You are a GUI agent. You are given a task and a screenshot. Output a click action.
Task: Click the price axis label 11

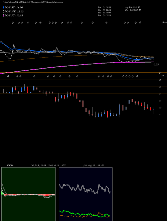pos(160,115)
